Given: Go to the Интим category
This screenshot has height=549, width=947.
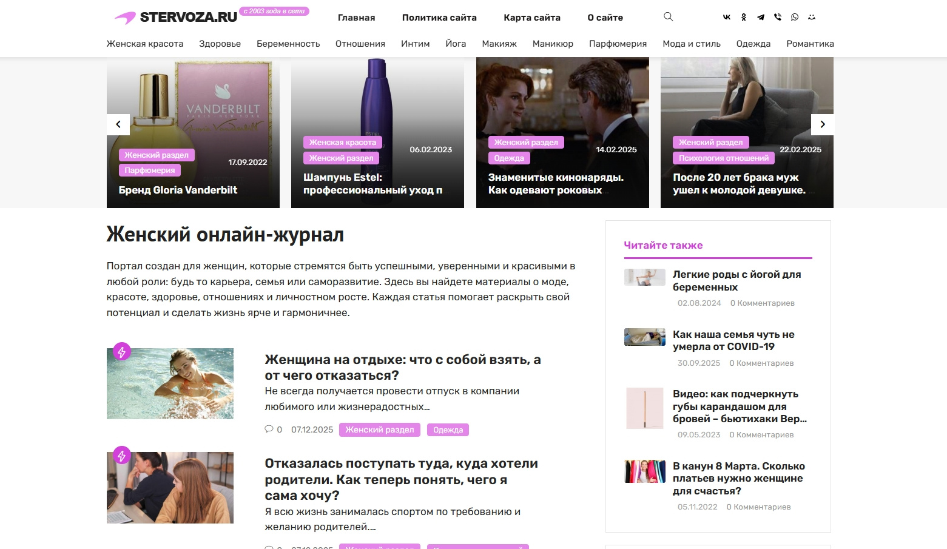Looking at the screenshot, I should click(x=415, y=44).
